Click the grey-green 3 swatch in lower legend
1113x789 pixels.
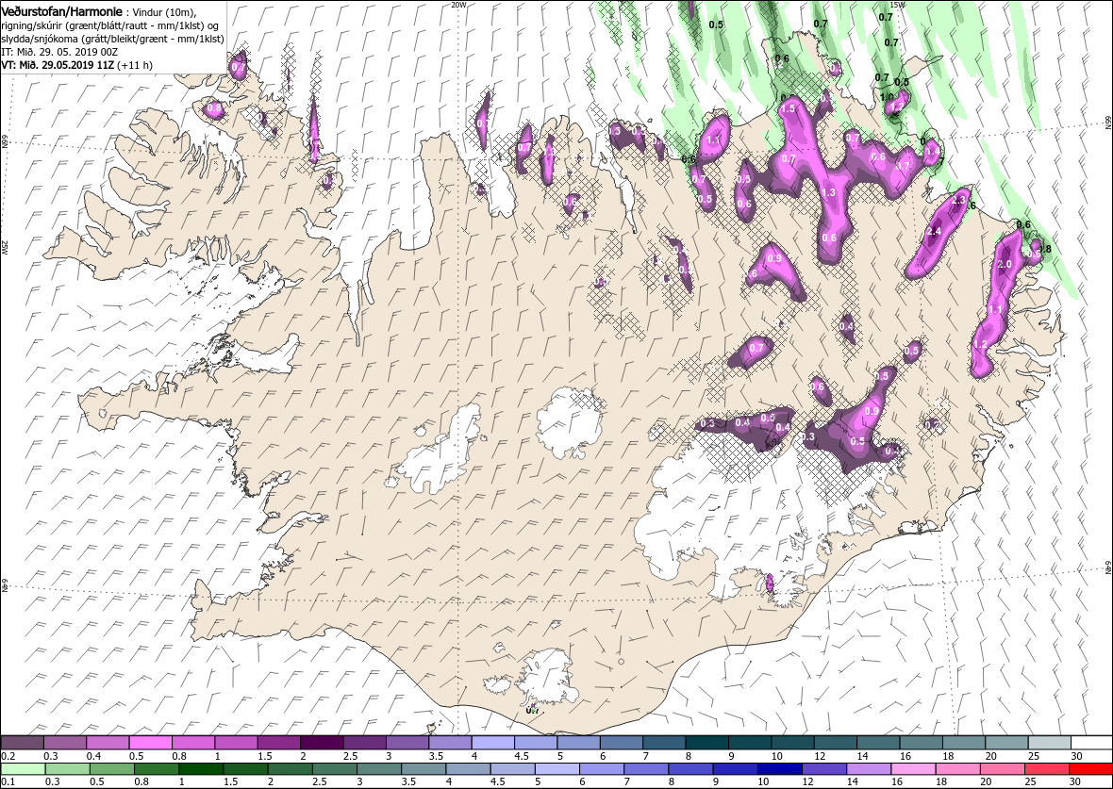click(x=379, y=770)
